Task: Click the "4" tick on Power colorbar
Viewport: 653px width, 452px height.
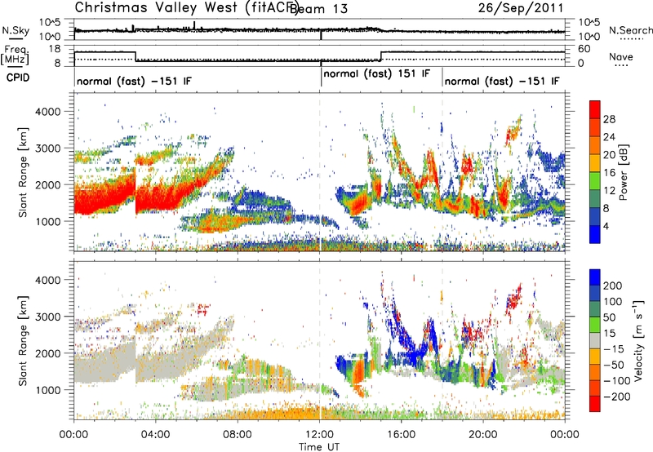Action: tap(606, 226)
